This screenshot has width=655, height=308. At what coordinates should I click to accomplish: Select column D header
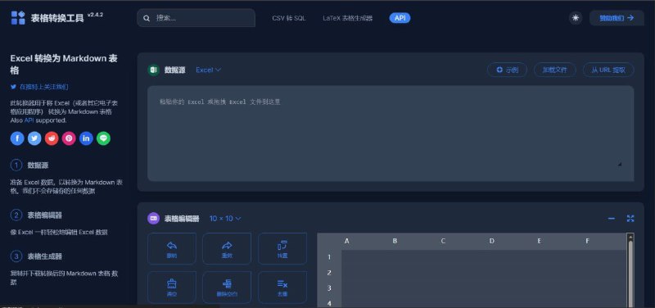[492, 241]
